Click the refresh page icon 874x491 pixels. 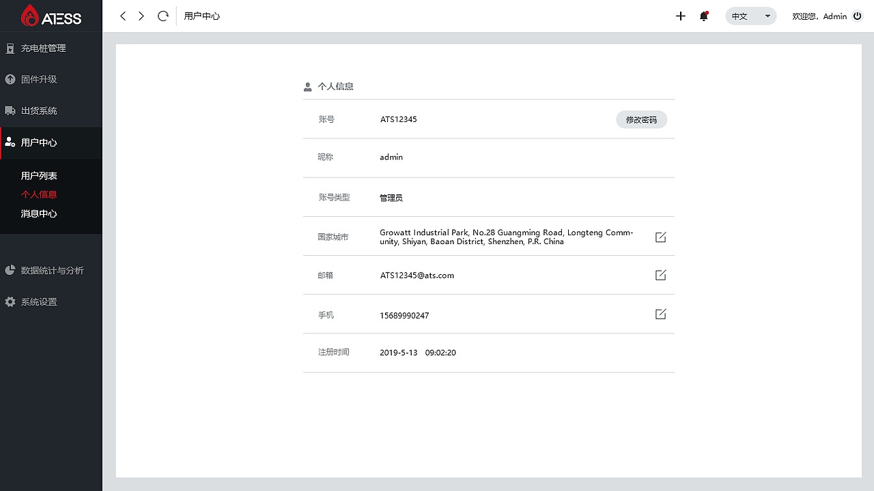[163, 16]
